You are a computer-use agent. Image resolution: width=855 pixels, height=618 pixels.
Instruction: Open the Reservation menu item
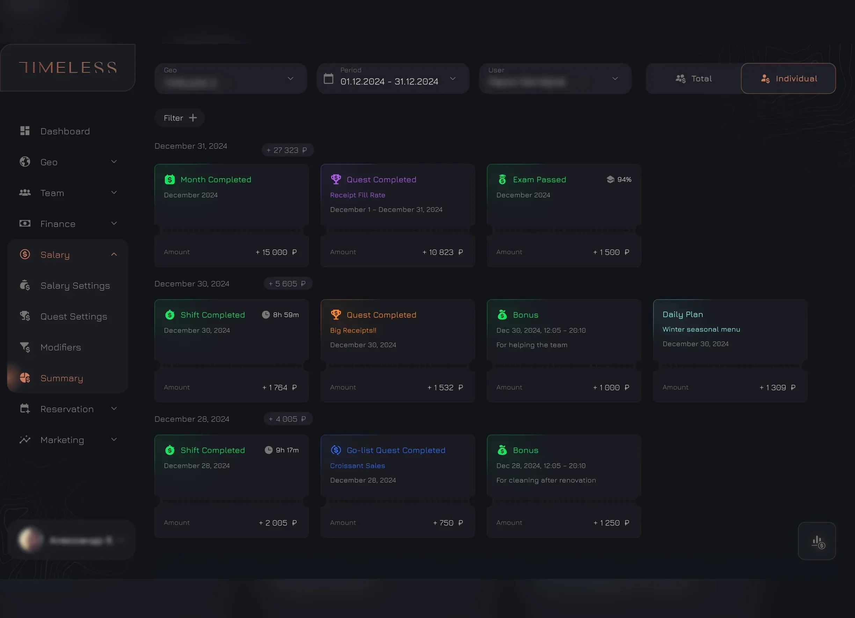[x=67, y=409]
